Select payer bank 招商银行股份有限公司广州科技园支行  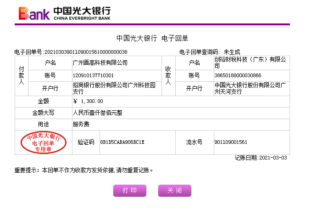click(x=114, y=88)
